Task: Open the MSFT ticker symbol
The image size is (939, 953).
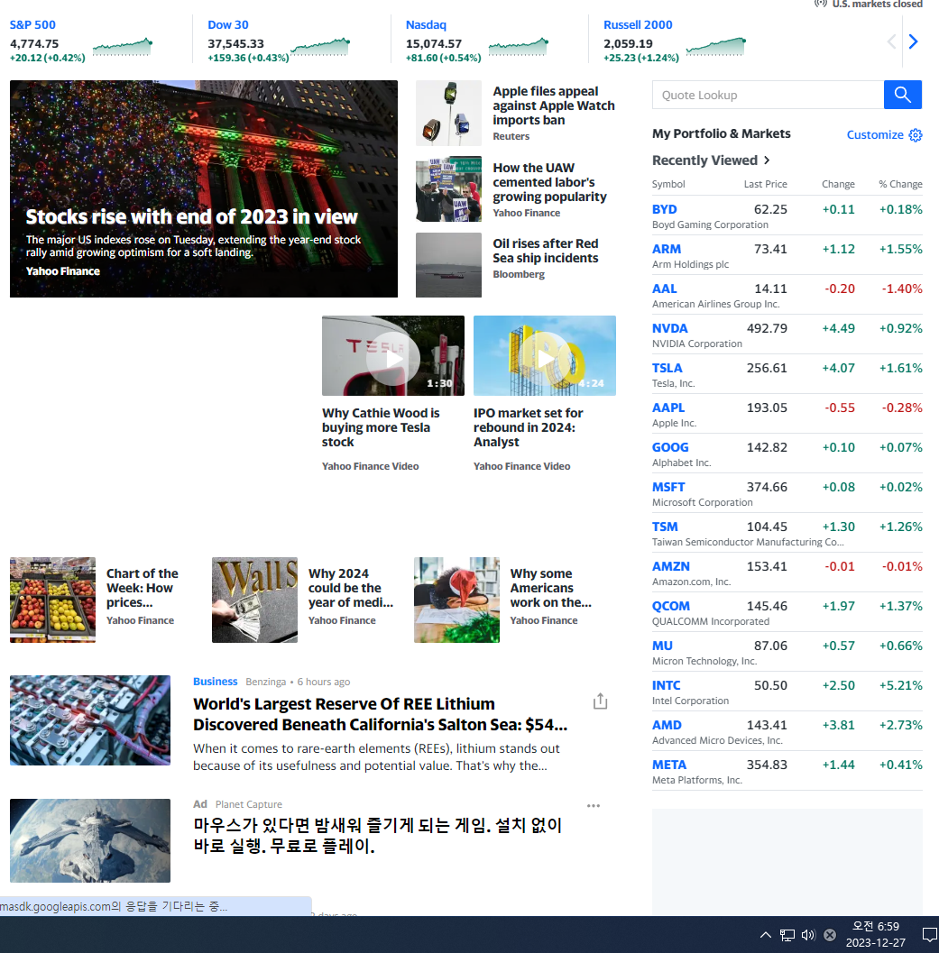Action: (668, 487)
